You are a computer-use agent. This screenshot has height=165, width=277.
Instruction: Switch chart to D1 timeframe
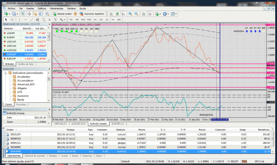click(x=107, y=19)
